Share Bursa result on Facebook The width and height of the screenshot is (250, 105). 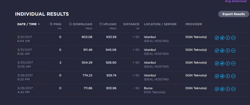click(x=228, y=89)
